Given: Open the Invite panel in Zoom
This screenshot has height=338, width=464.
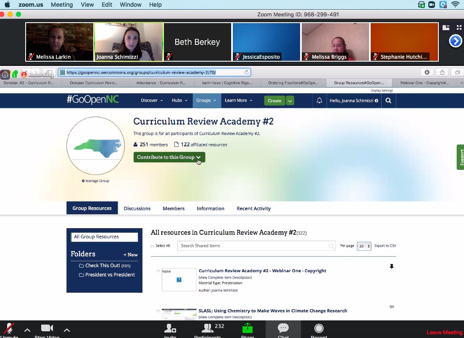Looking at the screenshot, I should click(170, 329).
